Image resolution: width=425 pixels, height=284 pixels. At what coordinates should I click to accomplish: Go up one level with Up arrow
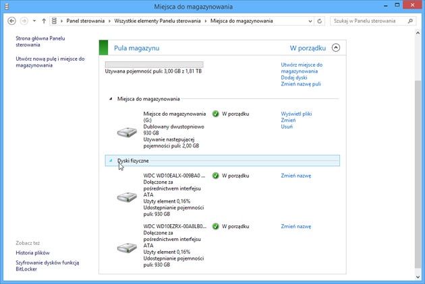[x=44, y=21]
